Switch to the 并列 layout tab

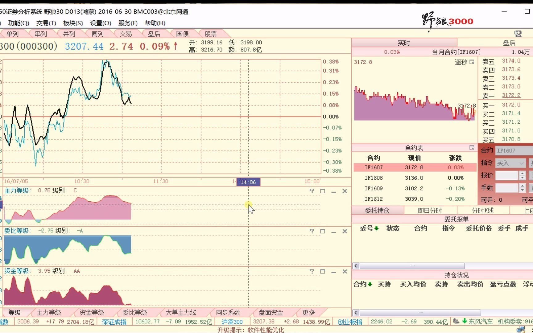69,34
